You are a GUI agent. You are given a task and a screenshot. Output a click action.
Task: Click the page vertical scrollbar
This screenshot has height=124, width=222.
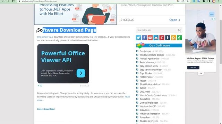click(221, 42)
